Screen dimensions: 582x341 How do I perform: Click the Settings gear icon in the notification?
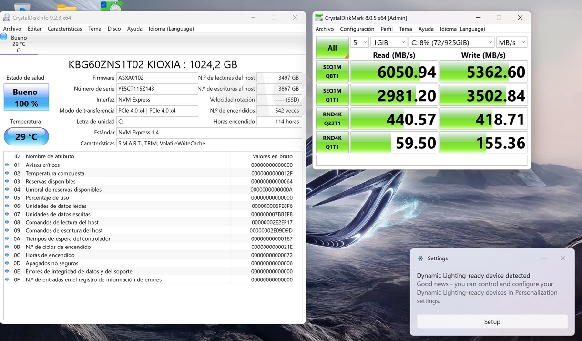pyautogui.click(x=420, y=258)
